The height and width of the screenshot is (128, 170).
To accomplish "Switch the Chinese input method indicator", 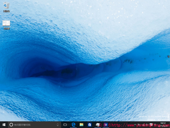I will click(x=155, y=125).
